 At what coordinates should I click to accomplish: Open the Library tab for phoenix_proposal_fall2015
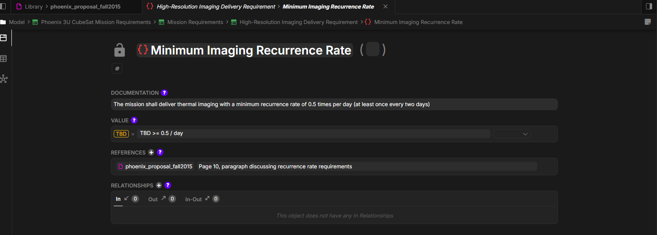point(68,7)
